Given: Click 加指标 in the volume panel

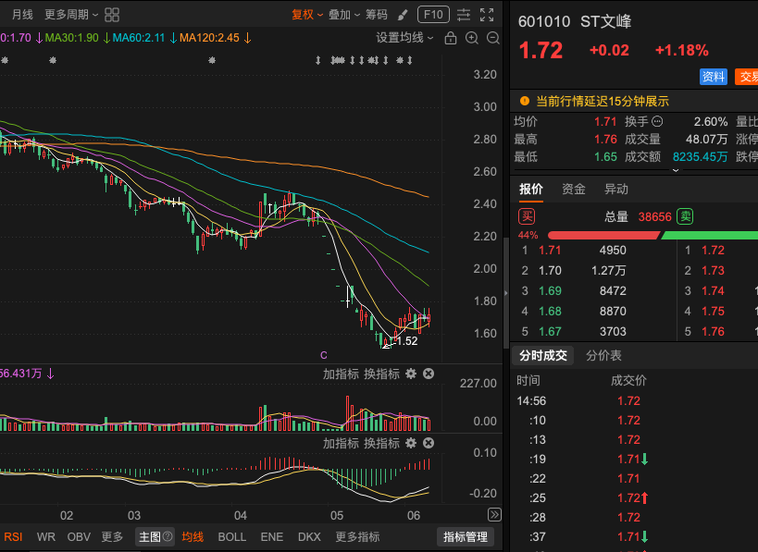Looking at the screenshot, I should pyautogui.click(x=341, y=374).
